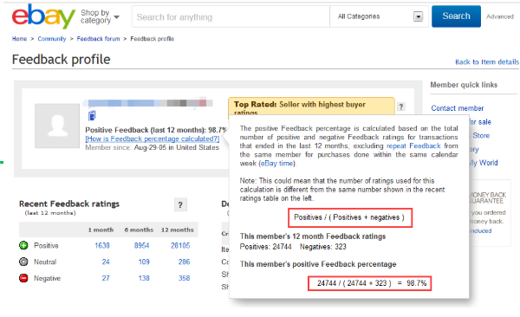Click Recent Feedback ratings help question mark
Viewport: 520px width, 317px height.
tap(180, 205)
